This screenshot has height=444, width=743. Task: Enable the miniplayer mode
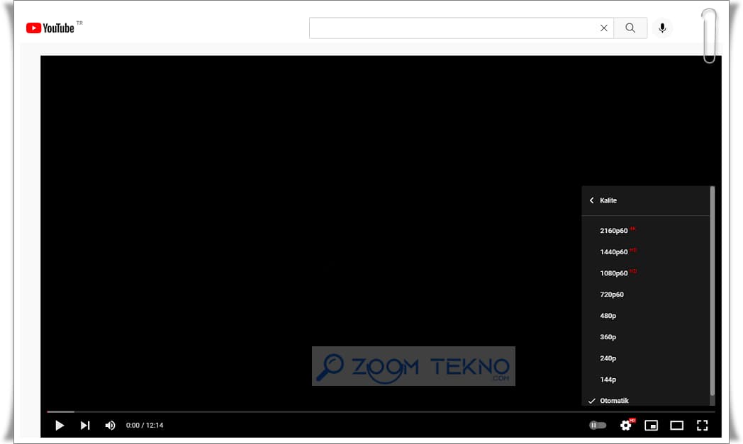pos(651,426)
